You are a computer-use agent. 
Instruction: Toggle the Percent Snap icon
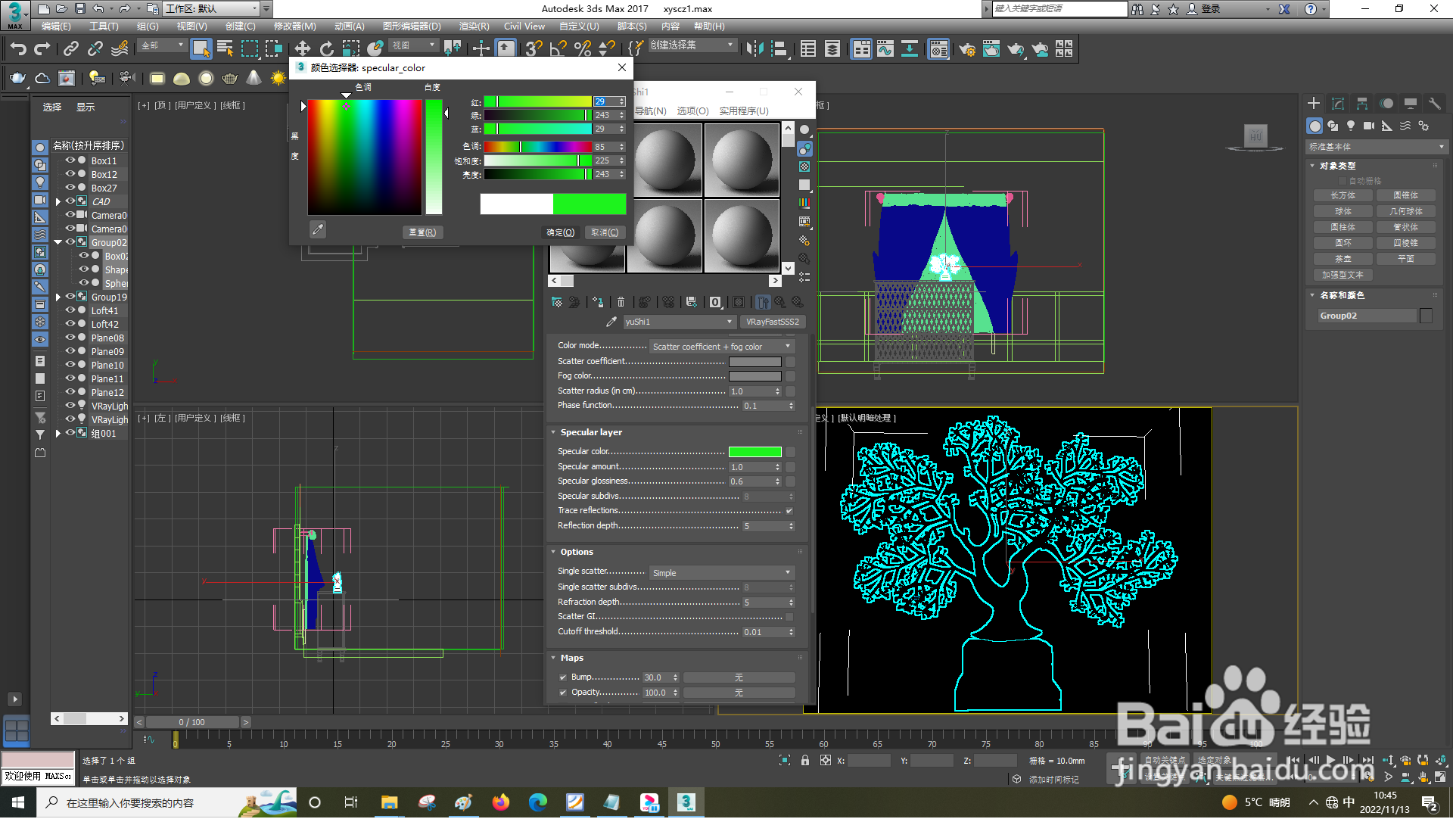pos(583,49)
